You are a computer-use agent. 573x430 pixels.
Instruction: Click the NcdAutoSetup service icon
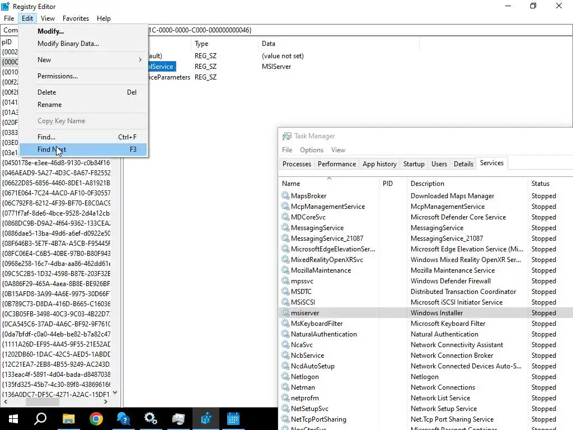[285, 366]
